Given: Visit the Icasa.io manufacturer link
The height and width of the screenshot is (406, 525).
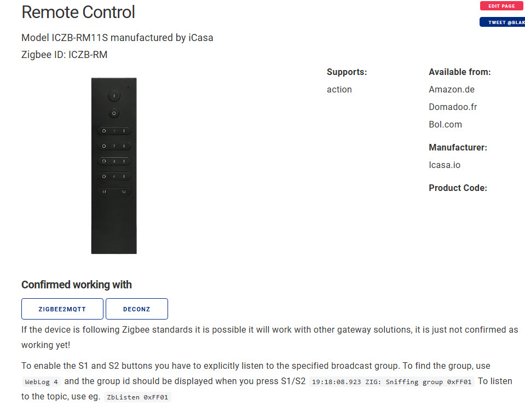Looking at the screenshot, I should pyautogui.click(x=445, y=165).
